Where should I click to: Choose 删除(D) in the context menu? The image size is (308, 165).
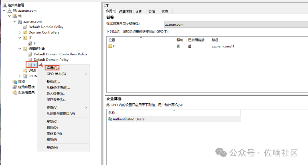(x=52, y=128)
